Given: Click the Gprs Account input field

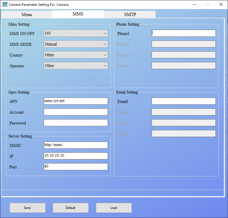Looking at the screenshot, I should coord(76,112).
